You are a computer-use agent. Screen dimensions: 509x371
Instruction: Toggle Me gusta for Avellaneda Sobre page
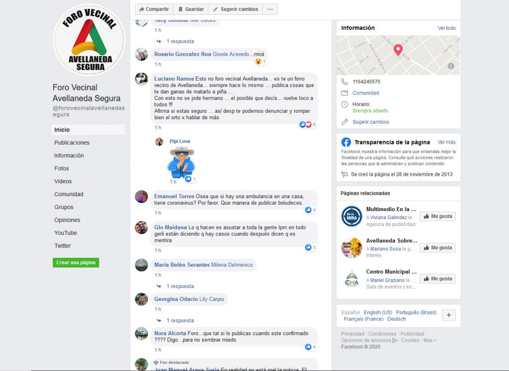click(437, 248)
